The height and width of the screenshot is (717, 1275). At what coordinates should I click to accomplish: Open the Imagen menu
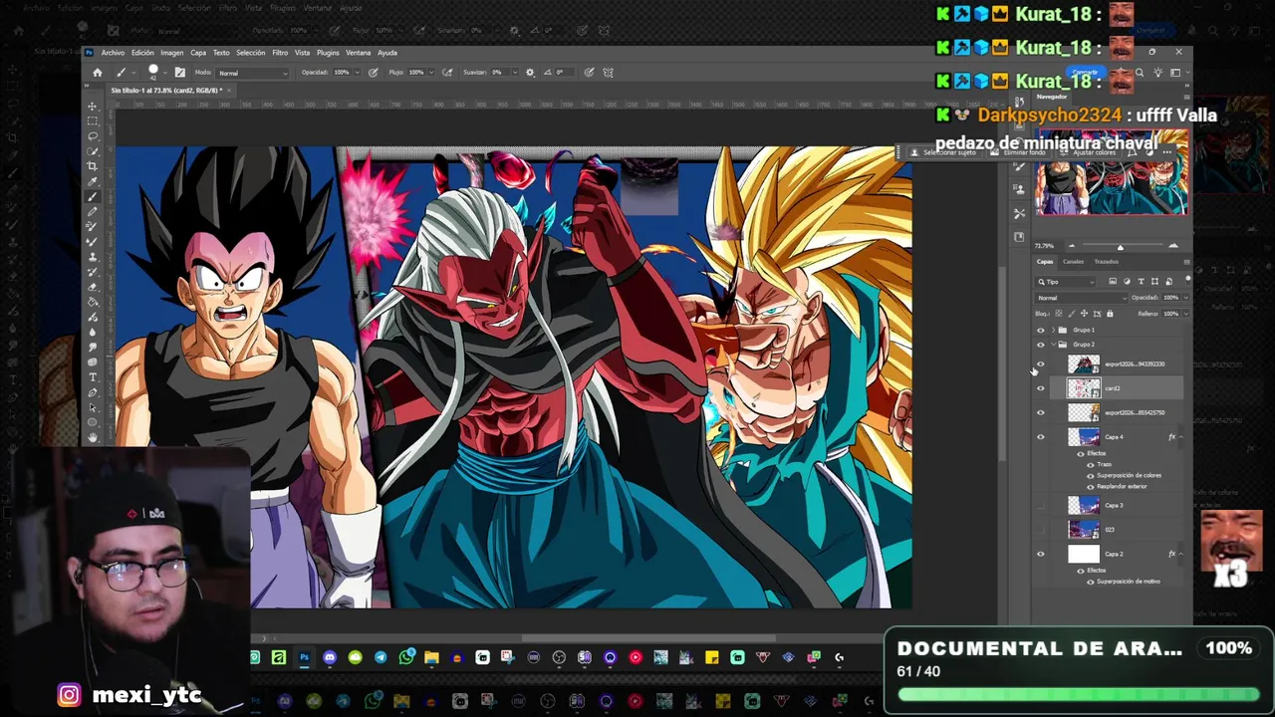(171, 53)
